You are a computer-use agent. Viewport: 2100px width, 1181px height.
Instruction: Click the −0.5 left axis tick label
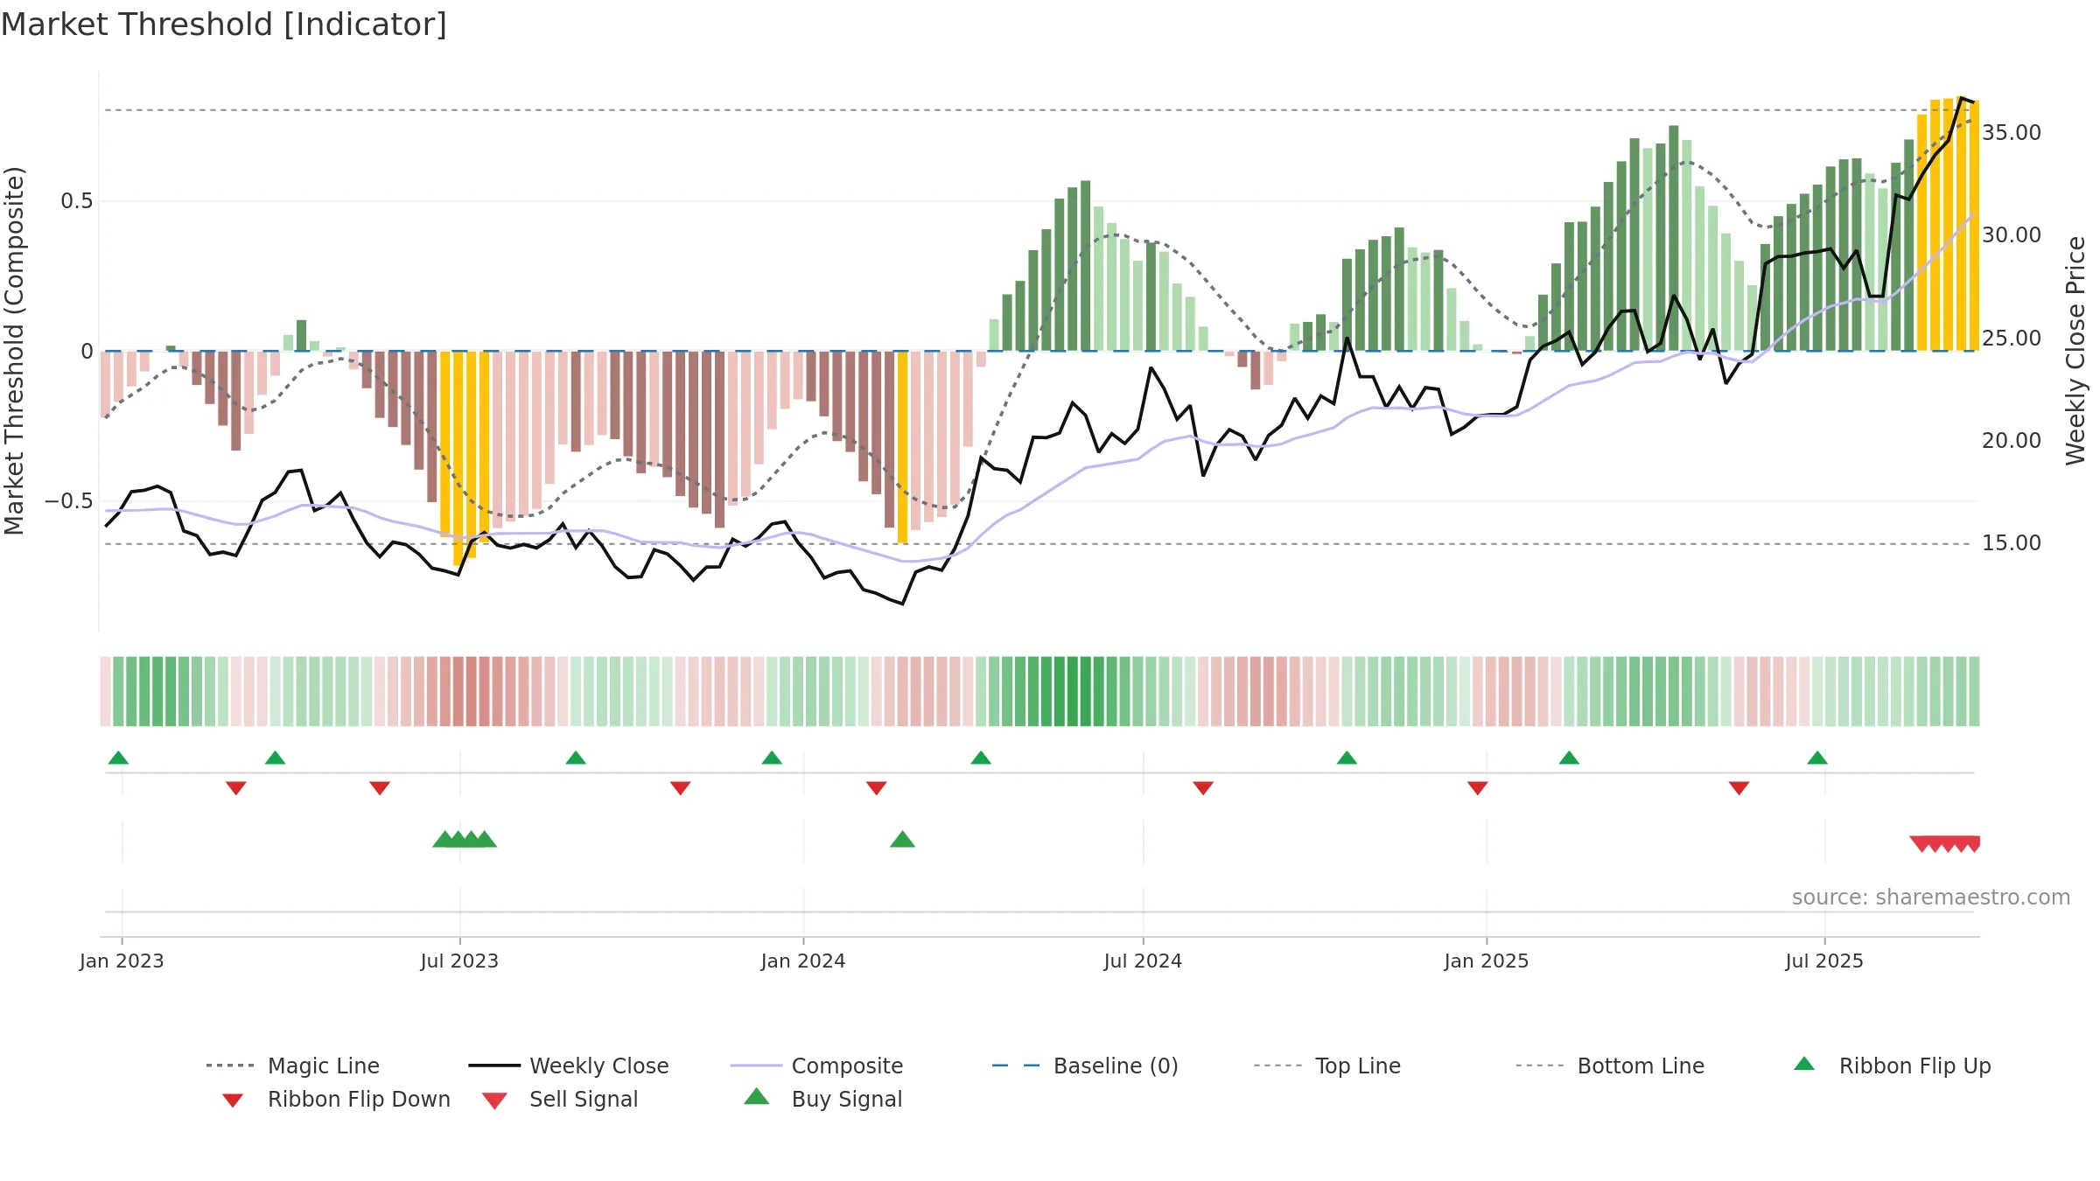69,501
